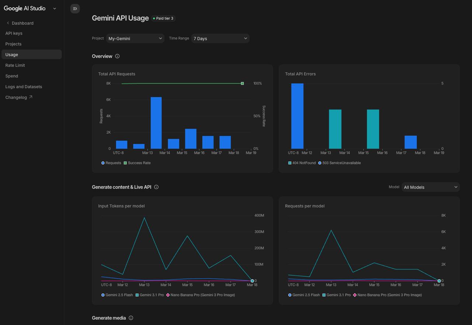Open the API keys page
Viewport: 472px width, 325px height.
14,33
